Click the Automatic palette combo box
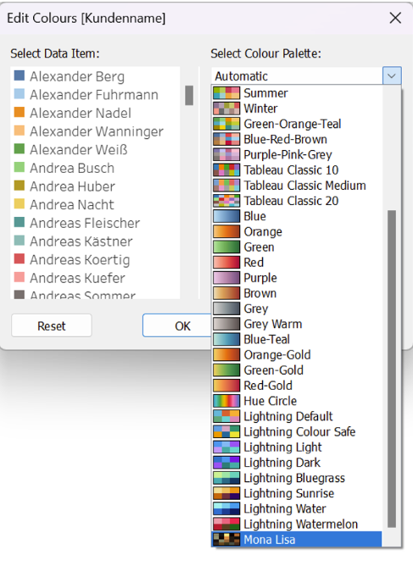Viewport: 413px width, 572px height. 306,76
